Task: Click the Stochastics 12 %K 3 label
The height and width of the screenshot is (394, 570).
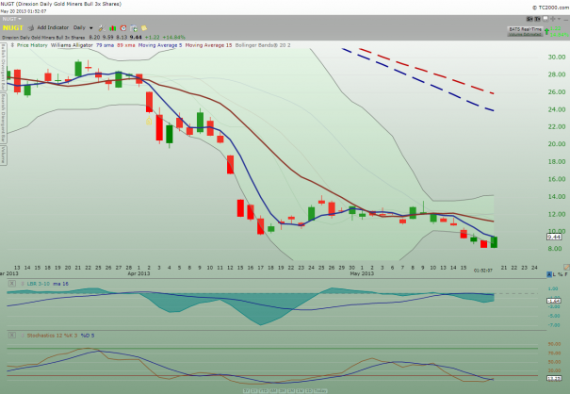Action: pos(52,335)
